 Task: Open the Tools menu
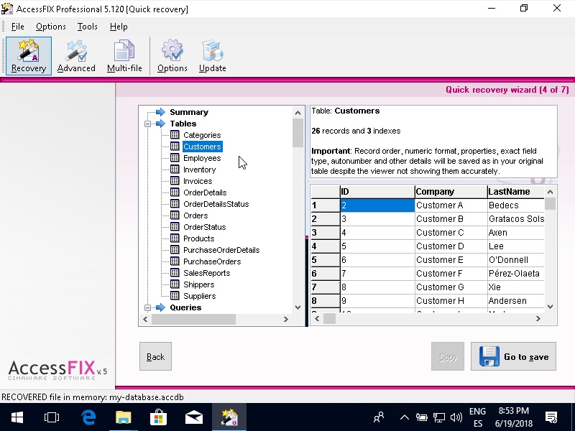[87, 27]
